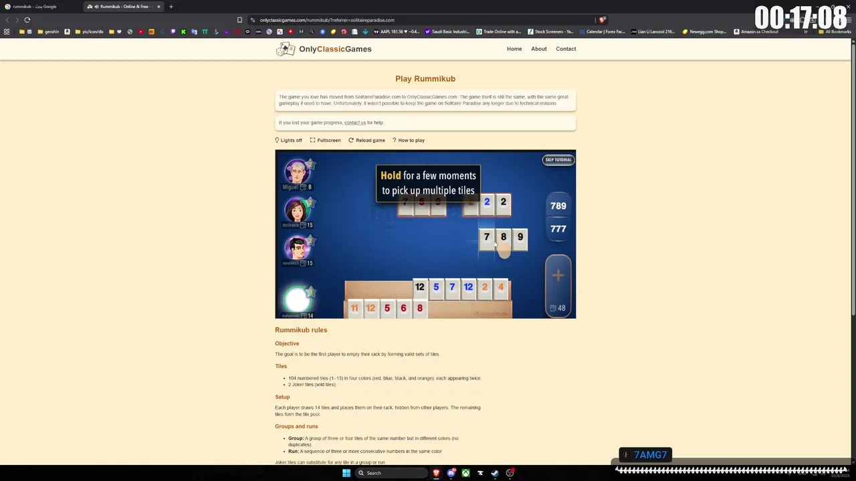
Task: Open the apps grid icon in bookmarks bar
Action: (x=7, y=31)
